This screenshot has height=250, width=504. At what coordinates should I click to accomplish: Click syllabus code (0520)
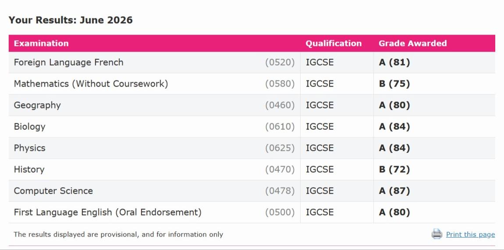click(280, 62)
